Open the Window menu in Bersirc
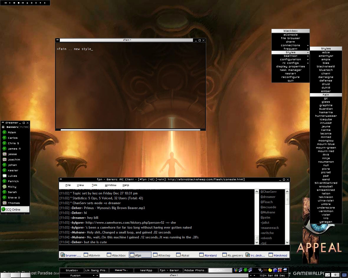Viewport: 348px width, 278px height. [x=110, y=185]
